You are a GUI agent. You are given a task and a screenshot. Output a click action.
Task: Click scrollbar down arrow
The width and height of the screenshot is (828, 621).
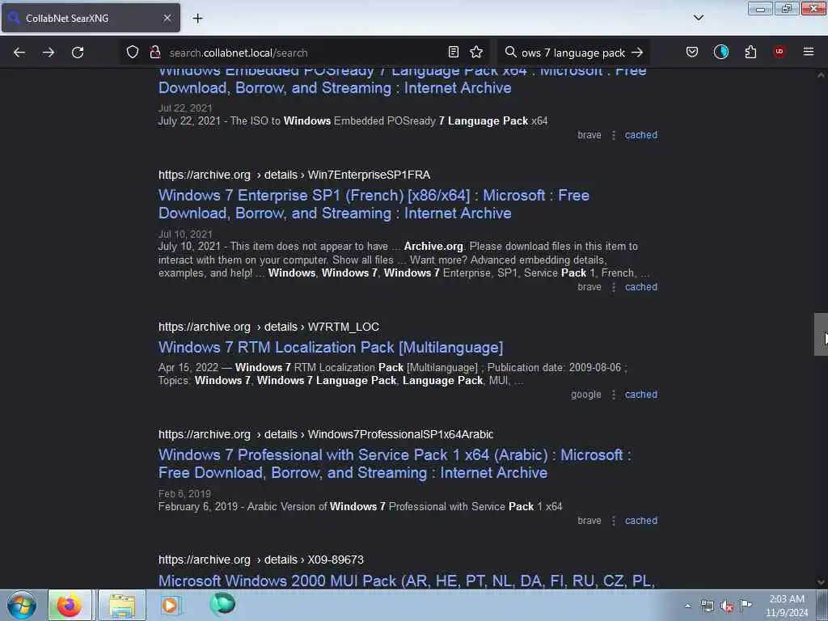click(x=821, y=582)
